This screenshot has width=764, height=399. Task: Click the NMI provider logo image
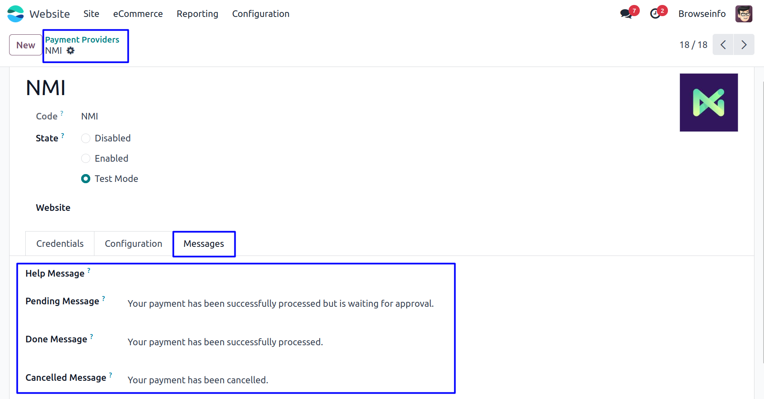pos(709,103)
